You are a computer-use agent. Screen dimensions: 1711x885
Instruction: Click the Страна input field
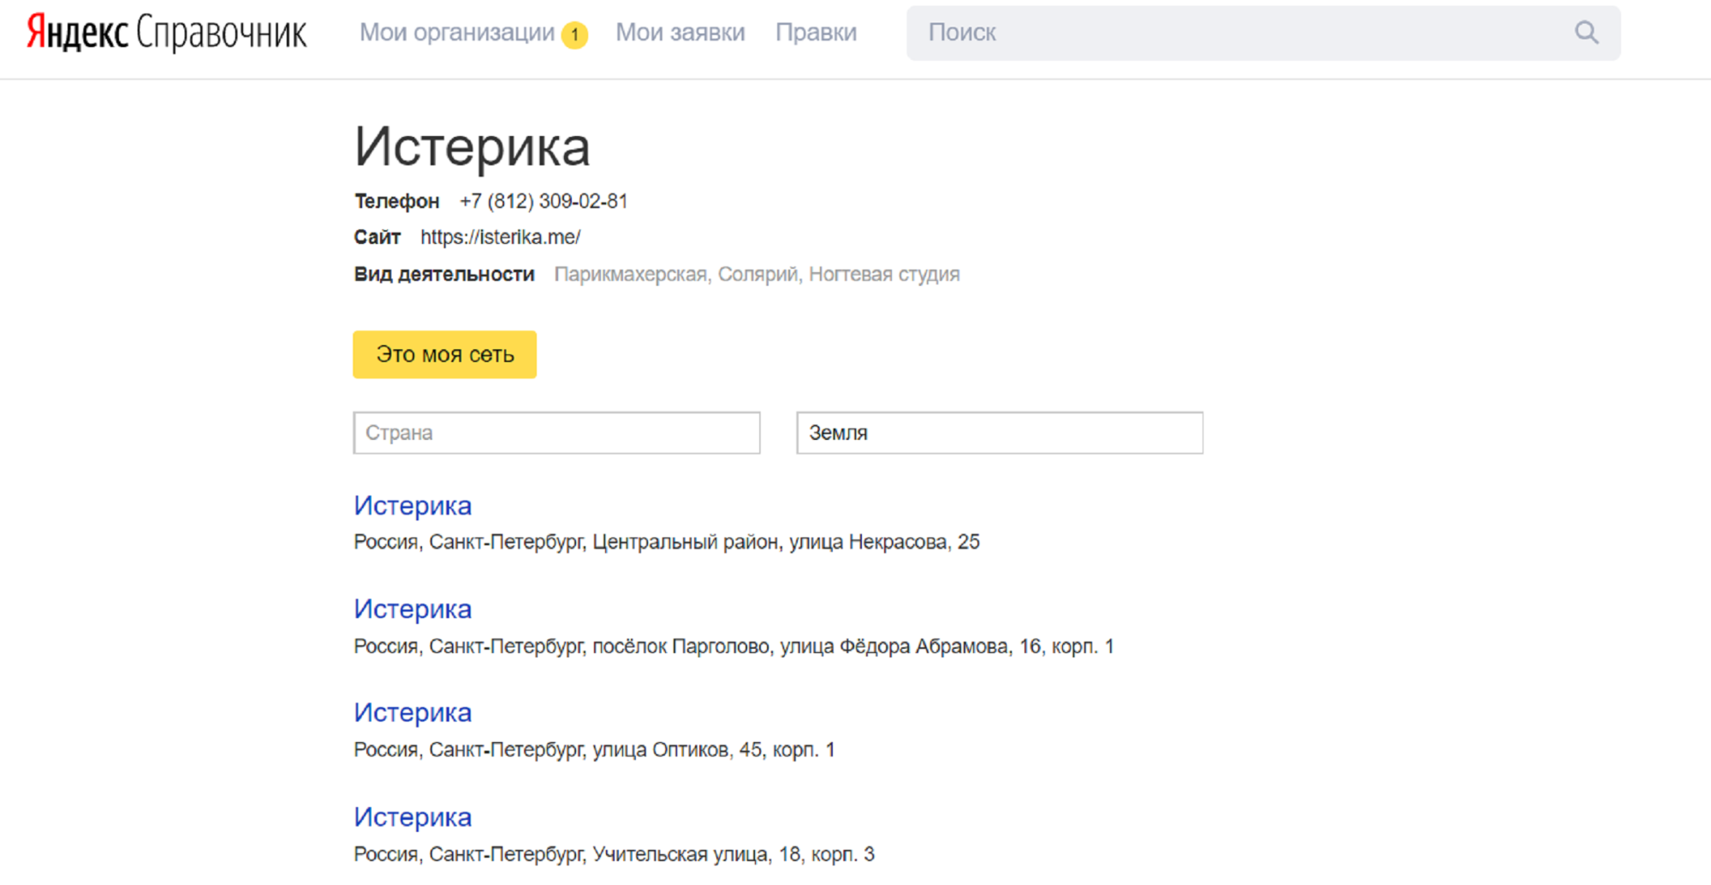point(556,432)
